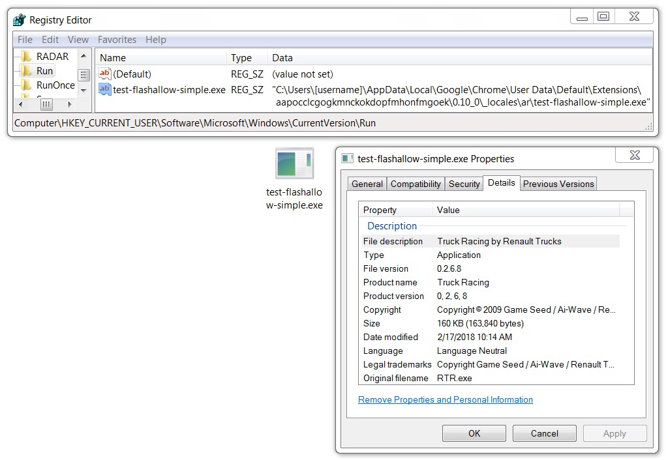
Task: Click the 'Truck Racing by Renault Trucks' value
Action: tap(499, 241)
